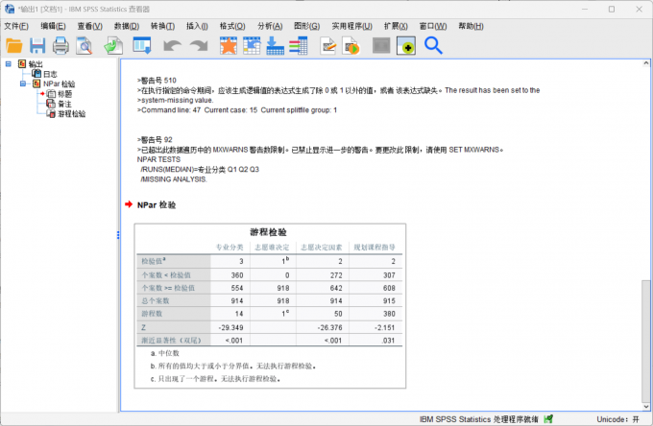Collapse the NPar 检验 tree node
Screen dimensions: 653x426
coord(23,83)
